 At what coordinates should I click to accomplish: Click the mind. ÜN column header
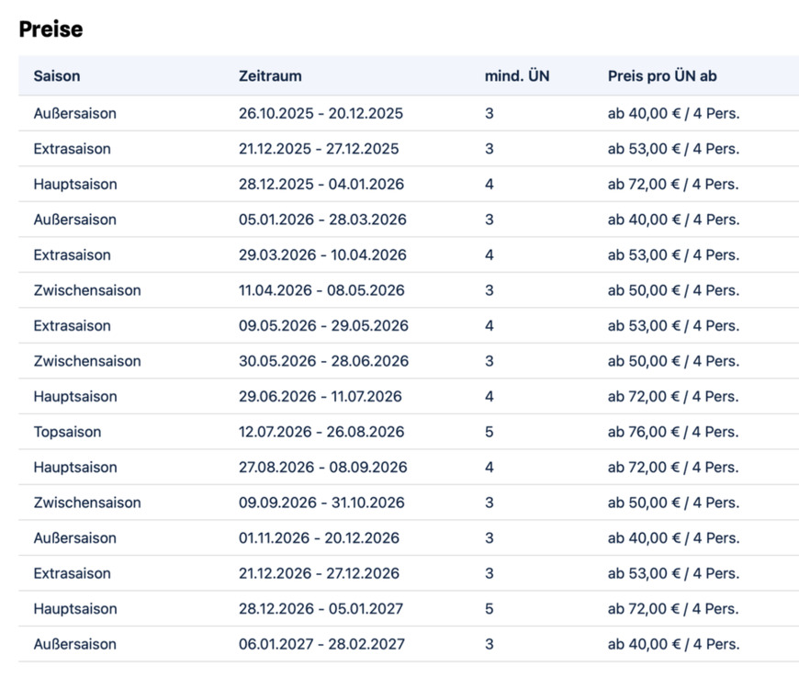[x=517, y=76]
